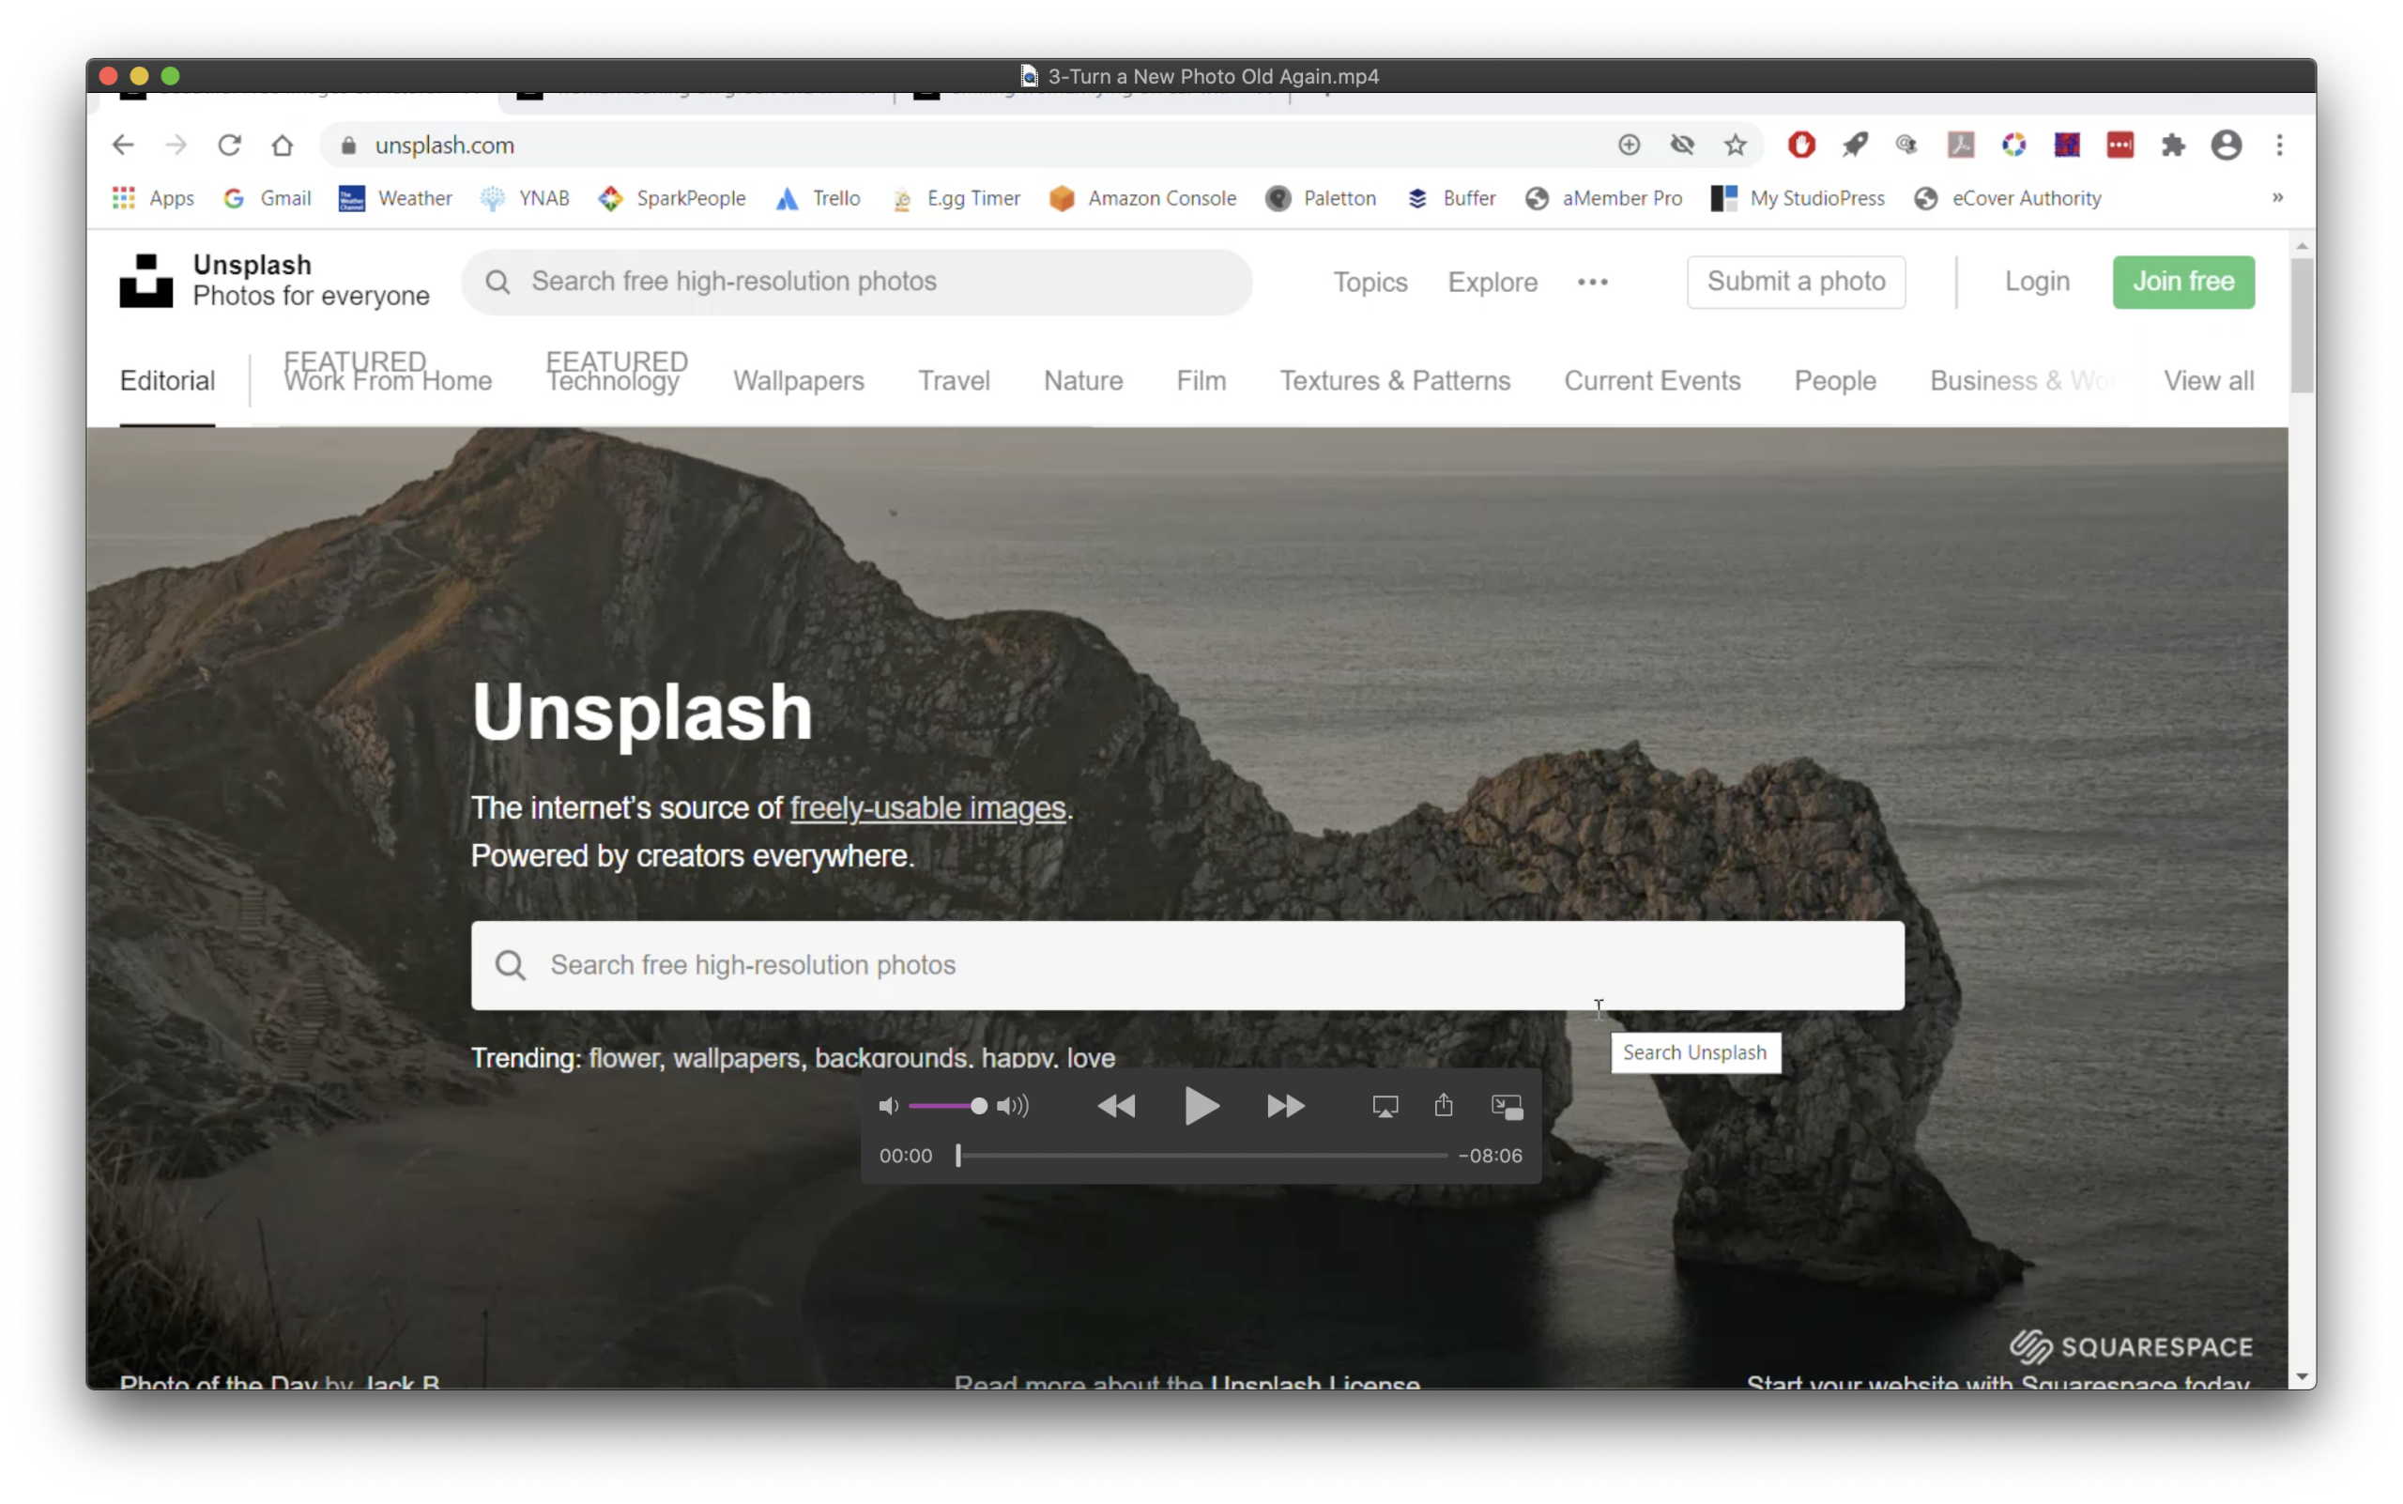The image size is (2403, 1504).
Task: Open the Paletton bookmark
Action: click(x=1321, y=198)
